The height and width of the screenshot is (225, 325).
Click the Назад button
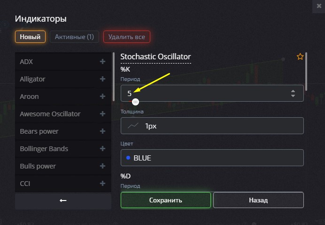(x=258, y=200)
